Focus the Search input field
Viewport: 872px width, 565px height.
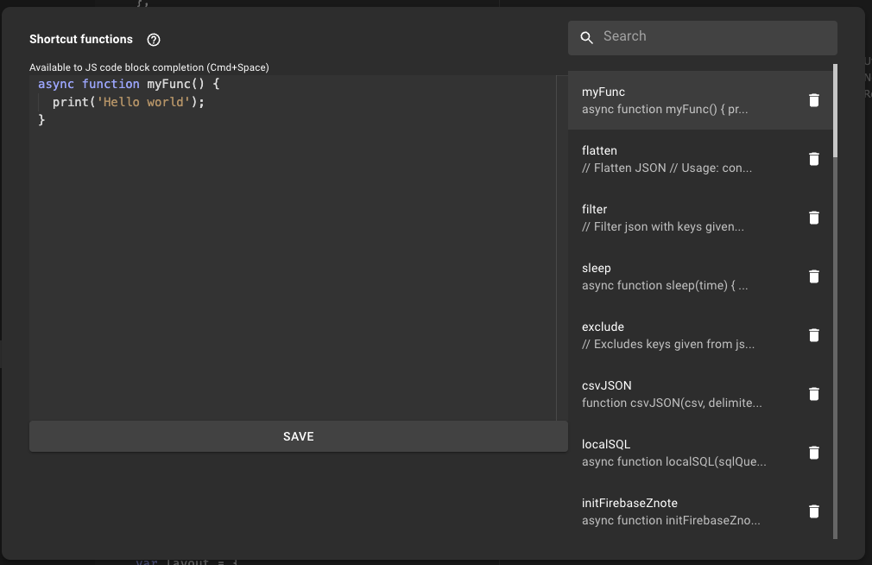(x=703, y=38)
